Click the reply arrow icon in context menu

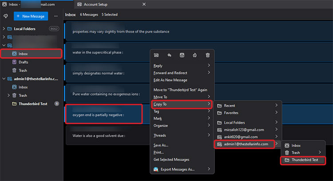pos(169,55)
